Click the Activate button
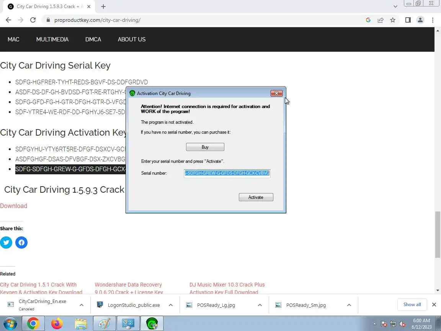 pyautogui.click(x=256, y=197)
